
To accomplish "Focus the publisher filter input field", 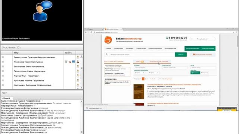I will [x=175, y=68].
